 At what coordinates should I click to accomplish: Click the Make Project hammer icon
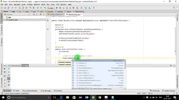tap(45, 8)
